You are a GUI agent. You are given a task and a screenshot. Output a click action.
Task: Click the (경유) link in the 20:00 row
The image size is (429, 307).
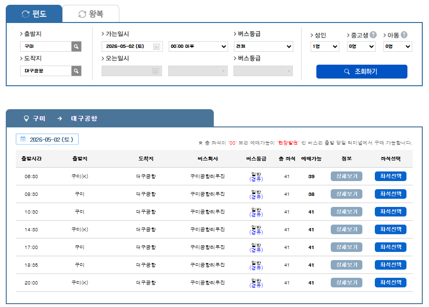tap(256, 285)
